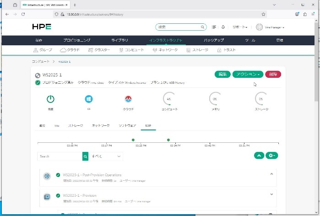
Task: Click the second green timeline dot marker
Action: 168,140
